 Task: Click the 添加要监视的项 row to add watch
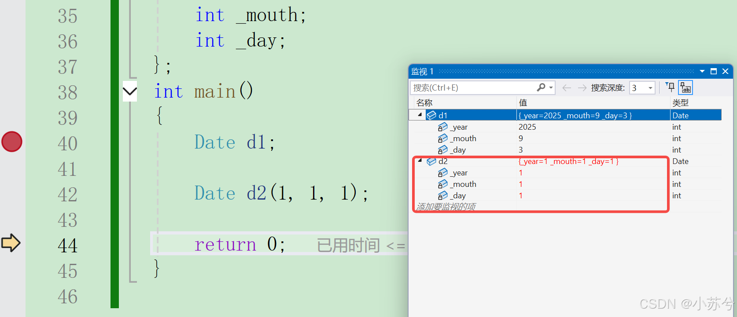[446, 207]
